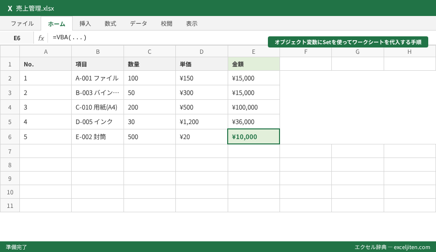Click the 売上管理.xlsx title text
This screenshot has width=436, height=252.
(35, 8)
